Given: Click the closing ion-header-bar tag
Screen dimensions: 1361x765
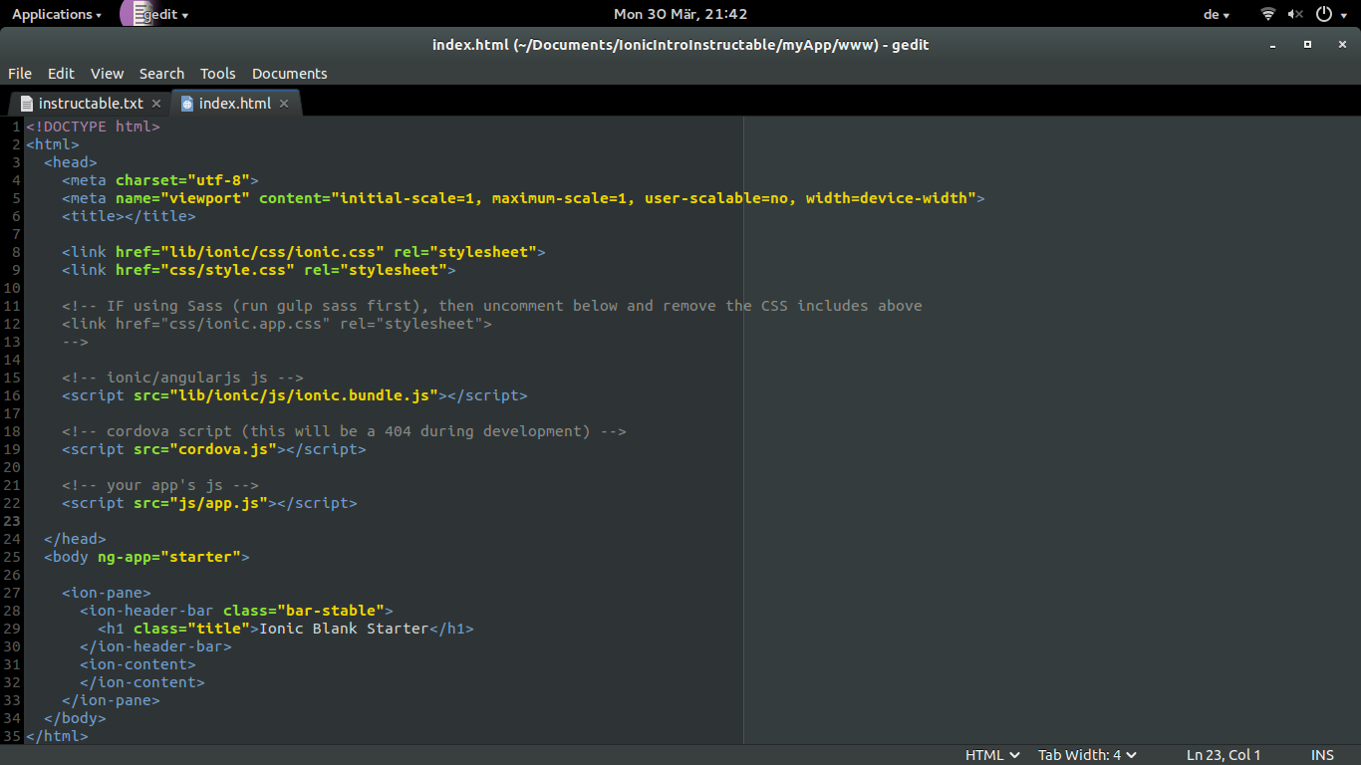Looking at the screenshot, I should [x=155, y=646].
